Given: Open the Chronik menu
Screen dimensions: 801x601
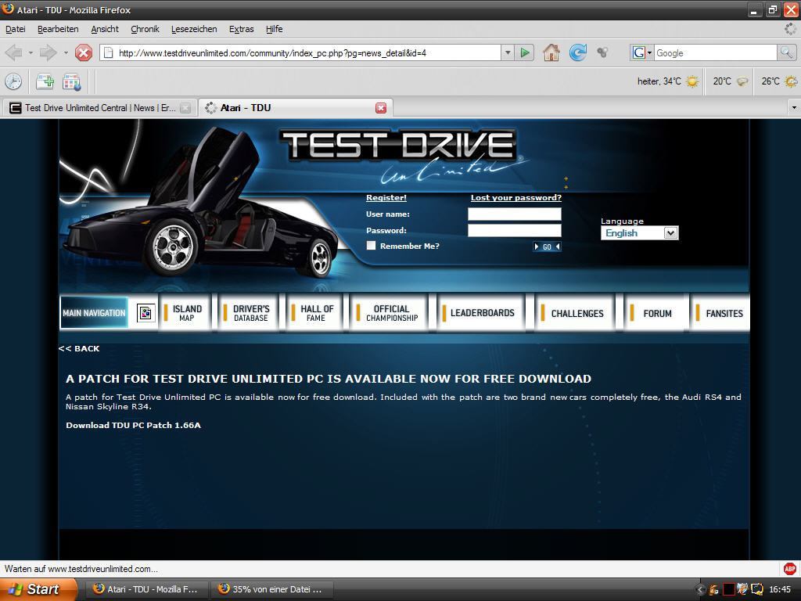Looking at the screenshot, I should pos(145,29).
